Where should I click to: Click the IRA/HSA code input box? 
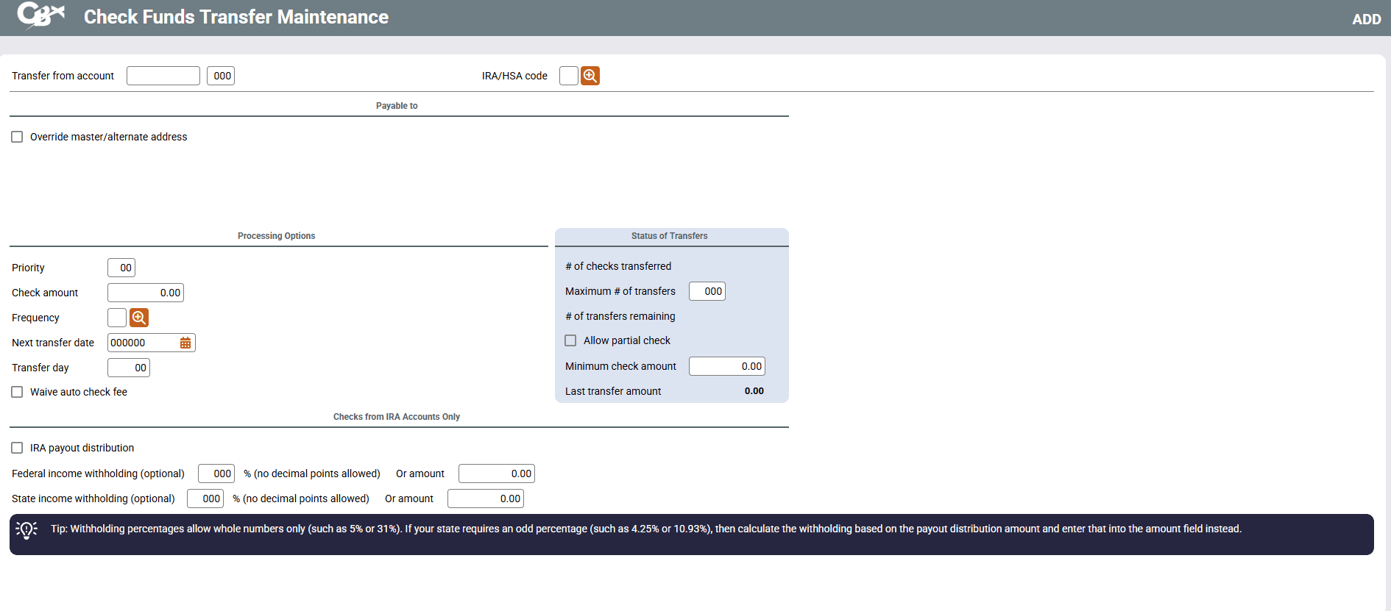click(x=568, y=76)
